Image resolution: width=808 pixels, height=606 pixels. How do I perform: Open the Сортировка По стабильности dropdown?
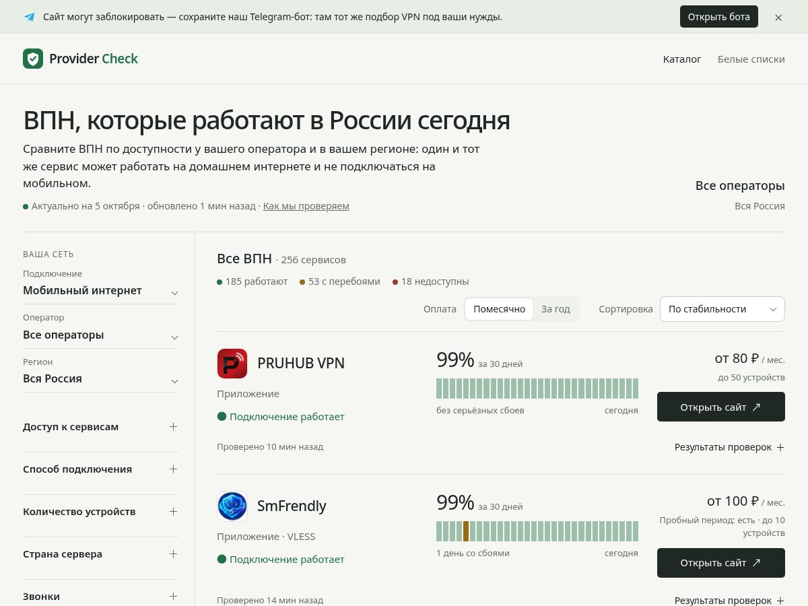click(722, 309)
